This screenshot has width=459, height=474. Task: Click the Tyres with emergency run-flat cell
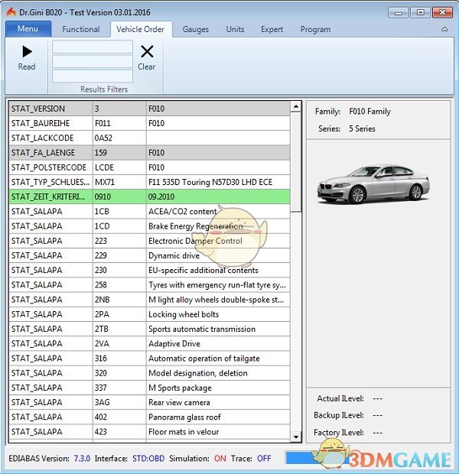[x=218, y=284]
